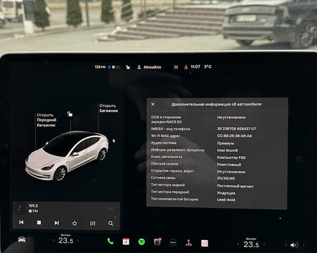This screenshot has height=253, width=317.
Task: Tap the dialog title Дополнительная информация об автомобиле
Action: point(216,104)
